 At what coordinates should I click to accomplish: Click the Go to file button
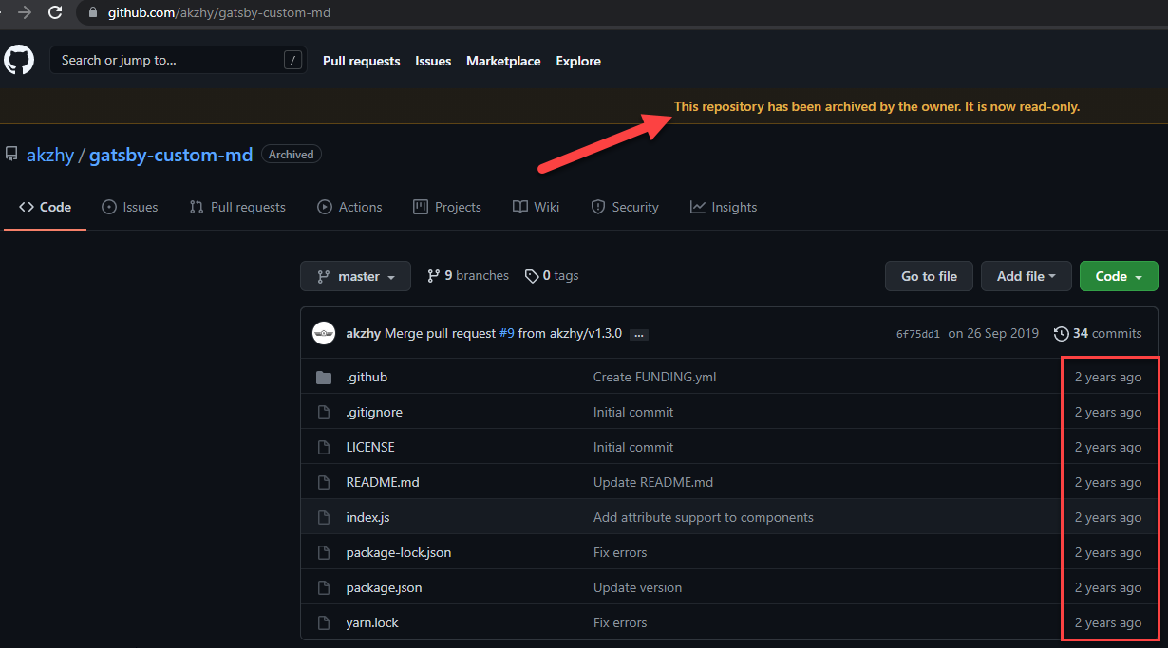tap(929, 276)
